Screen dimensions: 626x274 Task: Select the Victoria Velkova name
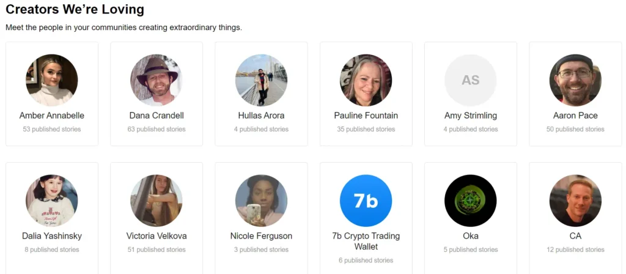pos(156,236)
